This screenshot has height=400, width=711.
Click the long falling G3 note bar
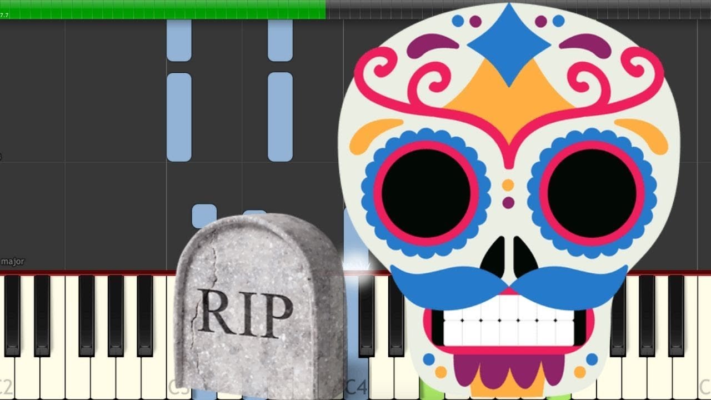(x=280, y=117)
